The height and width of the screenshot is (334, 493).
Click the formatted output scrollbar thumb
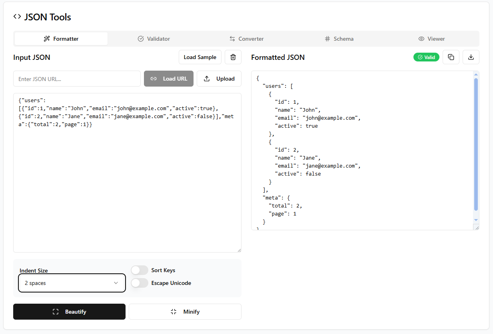pyautogui.click(x=476, y=144)
